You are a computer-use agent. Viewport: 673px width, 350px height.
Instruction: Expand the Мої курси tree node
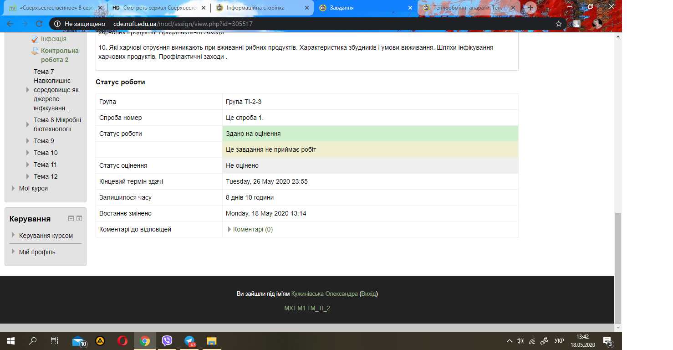pyautogui.click(x=13, y=188)
